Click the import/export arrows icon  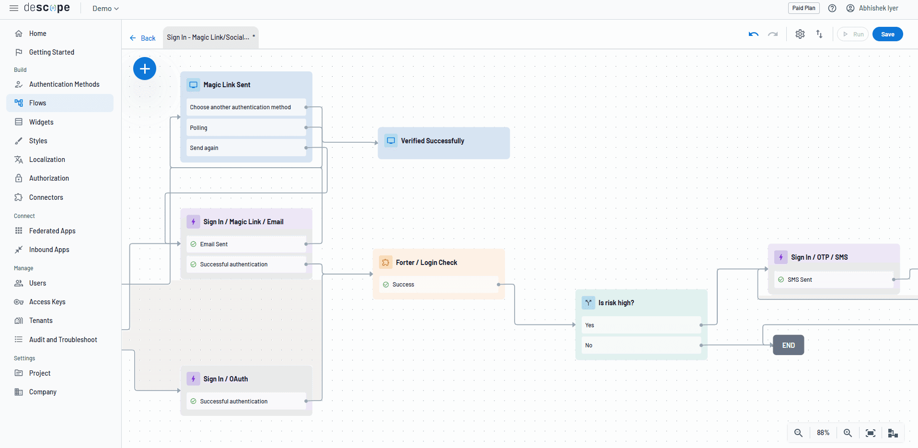819,34
